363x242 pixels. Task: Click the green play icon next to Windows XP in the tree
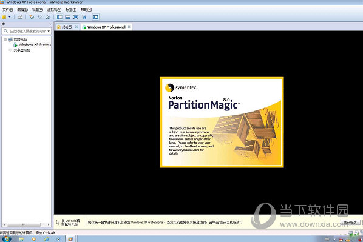click(x=15, y=45)
